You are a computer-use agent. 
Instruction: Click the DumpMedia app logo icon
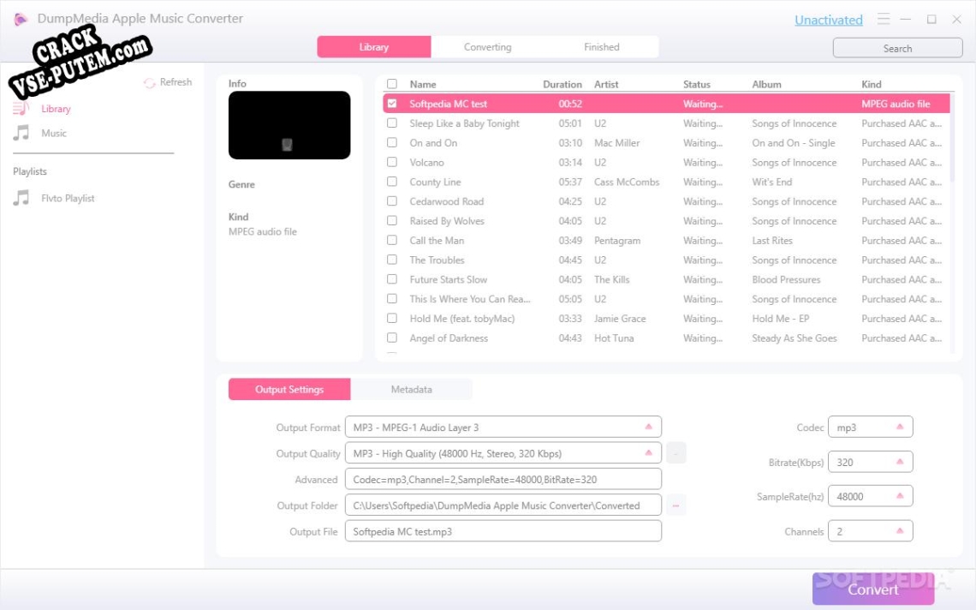click(x=21, y=20)
